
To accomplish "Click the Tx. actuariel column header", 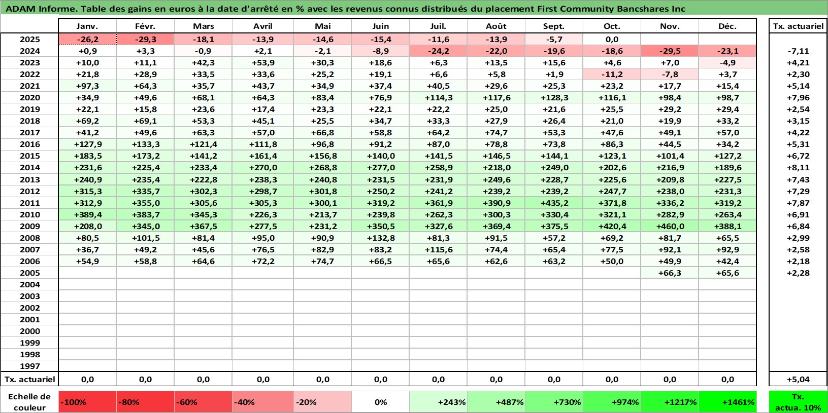I will (x=798, y=26).
